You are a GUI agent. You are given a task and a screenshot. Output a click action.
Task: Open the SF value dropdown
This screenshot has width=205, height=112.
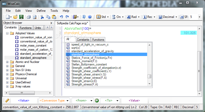[x=199, y=17]
